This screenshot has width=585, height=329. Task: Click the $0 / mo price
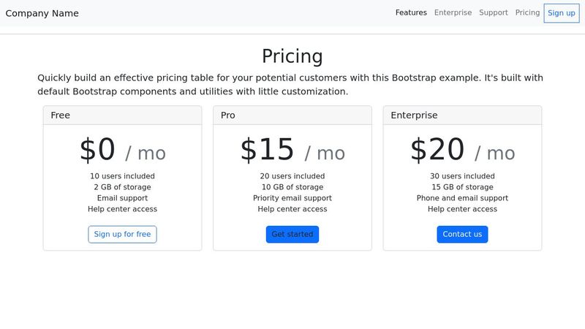pos(122,150)
